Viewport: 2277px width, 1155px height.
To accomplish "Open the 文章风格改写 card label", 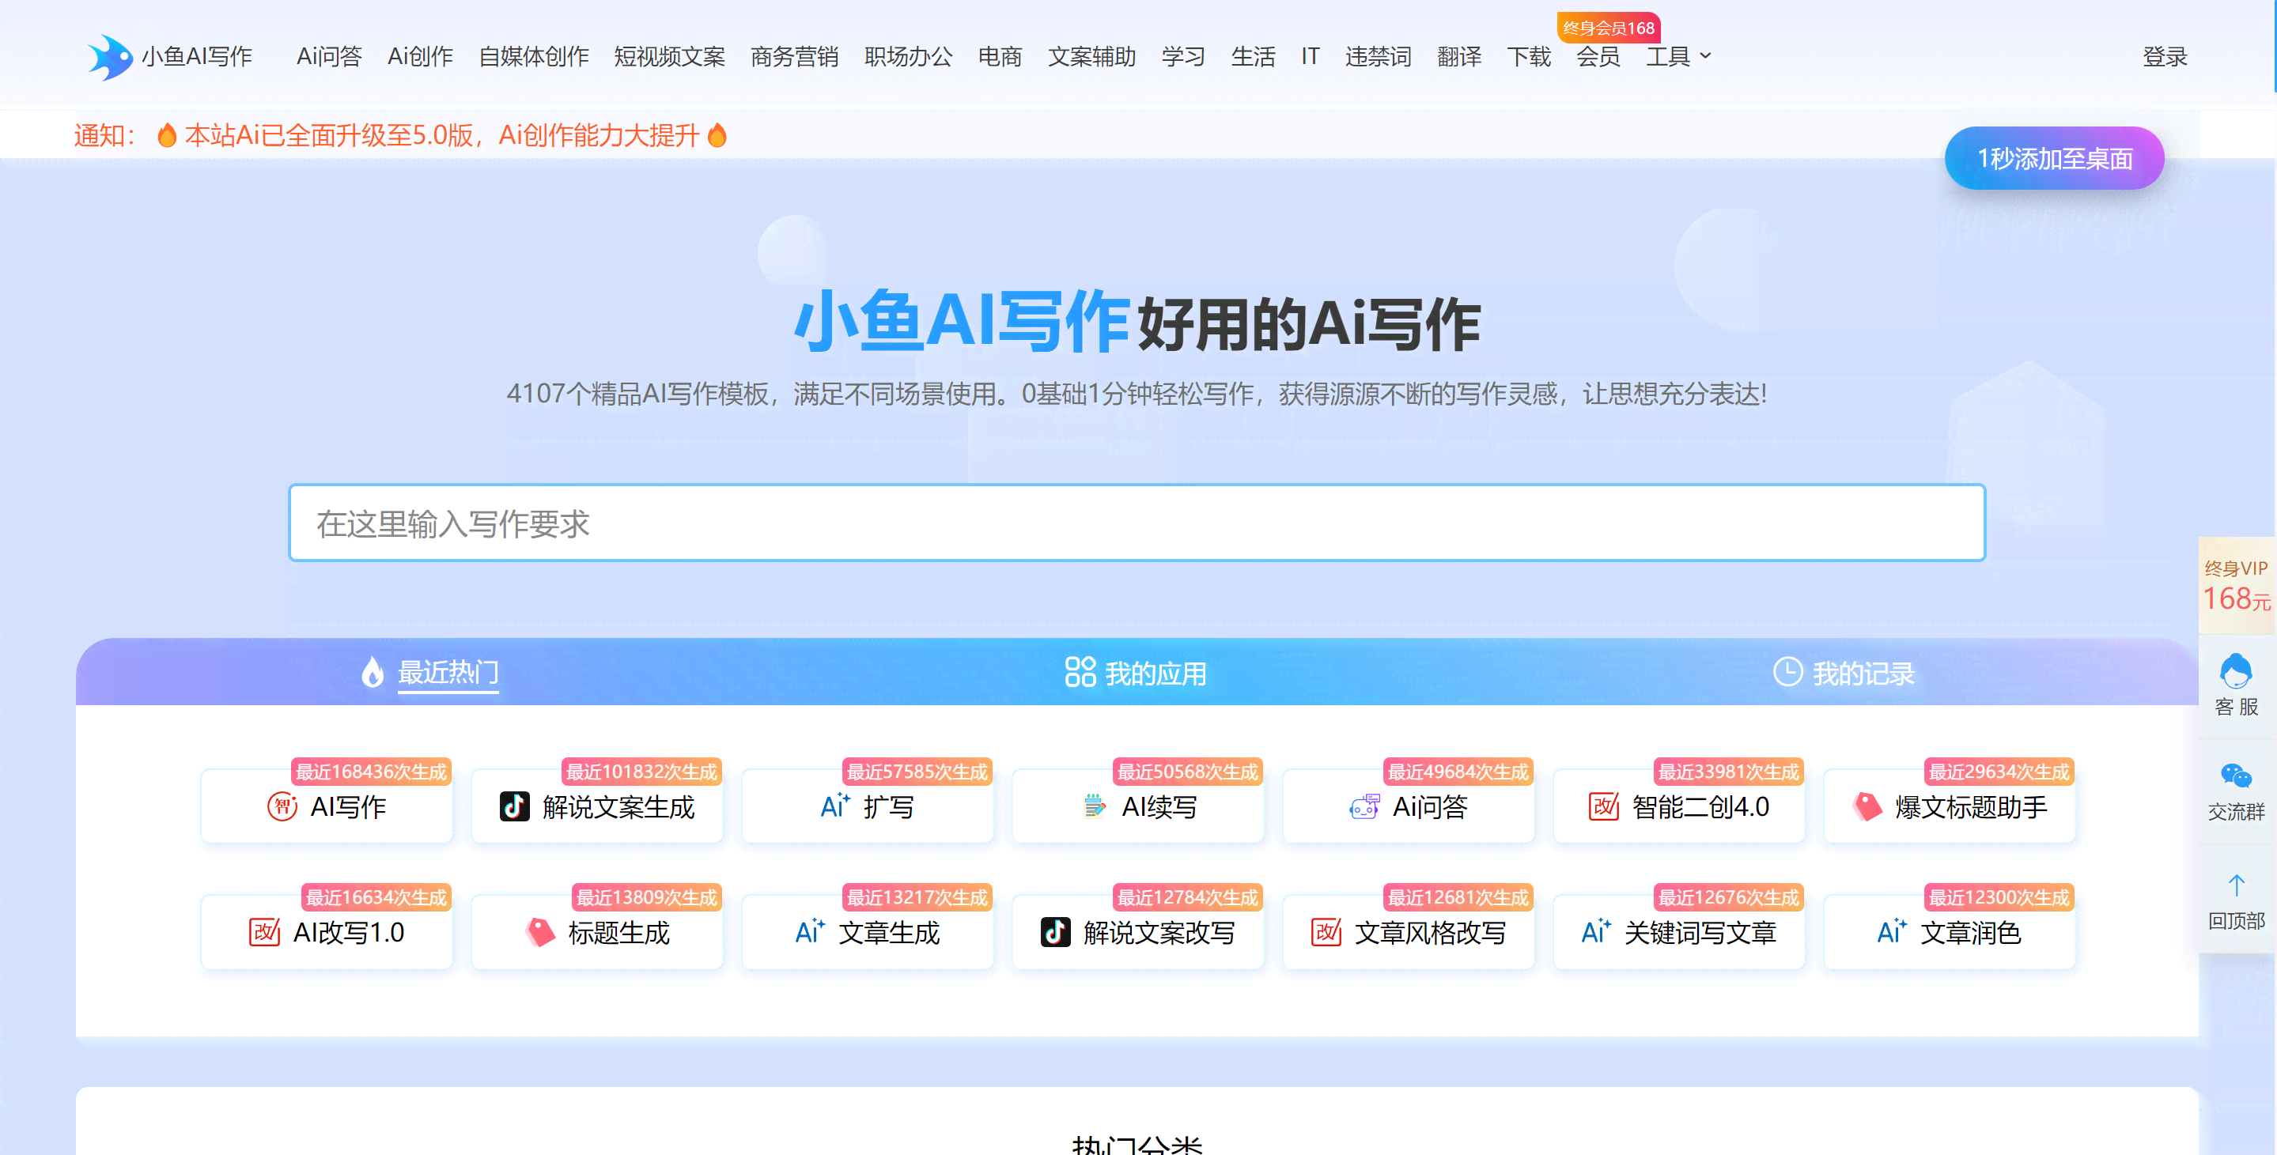I will pos(1430,932).
